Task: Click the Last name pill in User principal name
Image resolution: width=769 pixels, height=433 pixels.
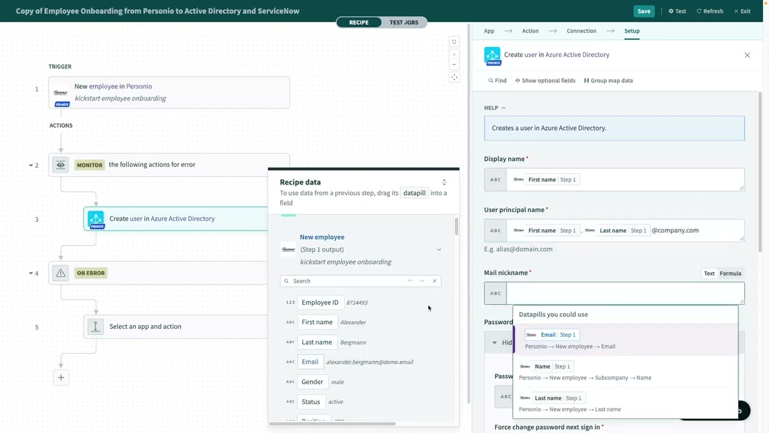Action: click(x=616, y=230)
